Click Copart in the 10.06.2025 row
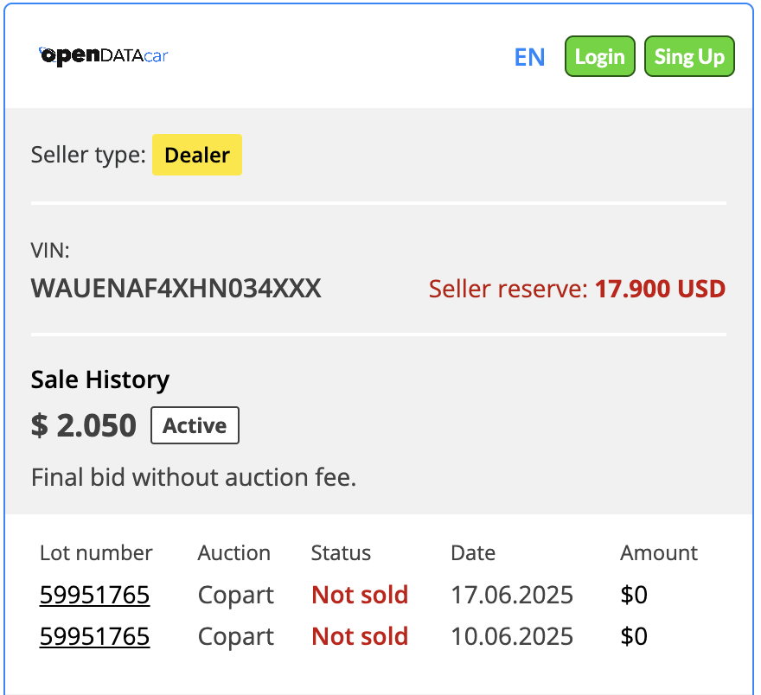 pyautogui.click(x=236, y=636)
